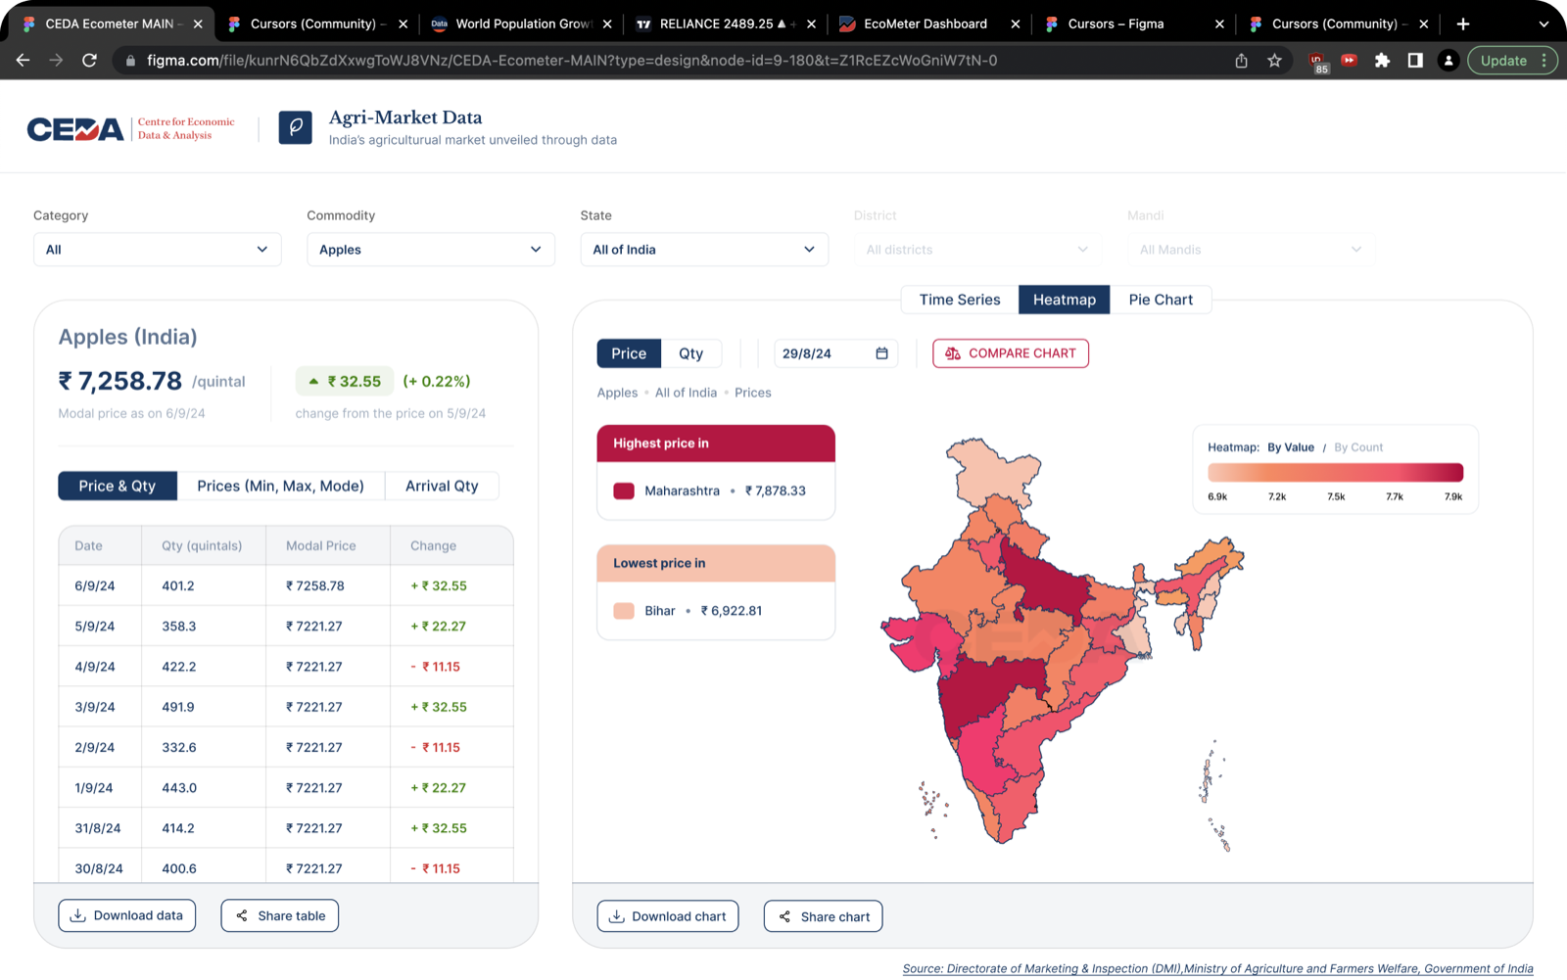Click the browser address bar URL

[572, 61]
